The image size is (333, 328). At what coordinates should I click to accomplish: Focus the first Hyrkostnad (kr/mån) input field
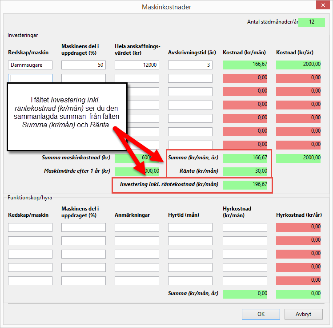[245, 227]
